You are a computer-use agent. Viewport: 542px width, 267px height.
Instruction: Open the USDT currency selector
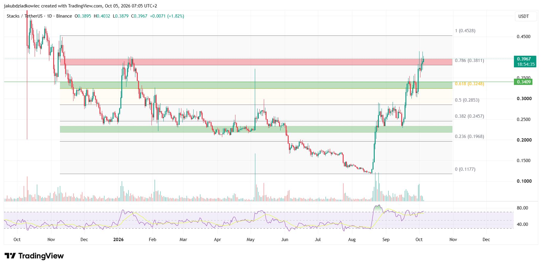pyautogui.click(x=523, y=16)
